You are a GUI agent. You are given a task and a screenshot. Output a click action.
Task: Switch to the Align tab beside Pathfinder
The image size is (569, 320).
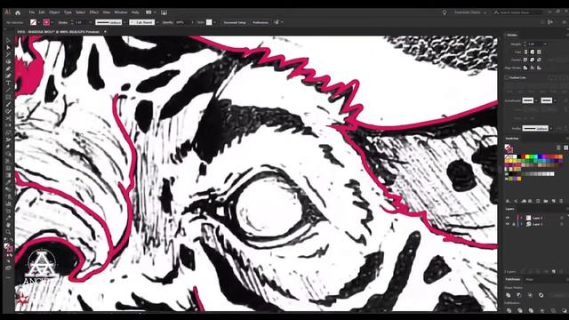[530, 279]
